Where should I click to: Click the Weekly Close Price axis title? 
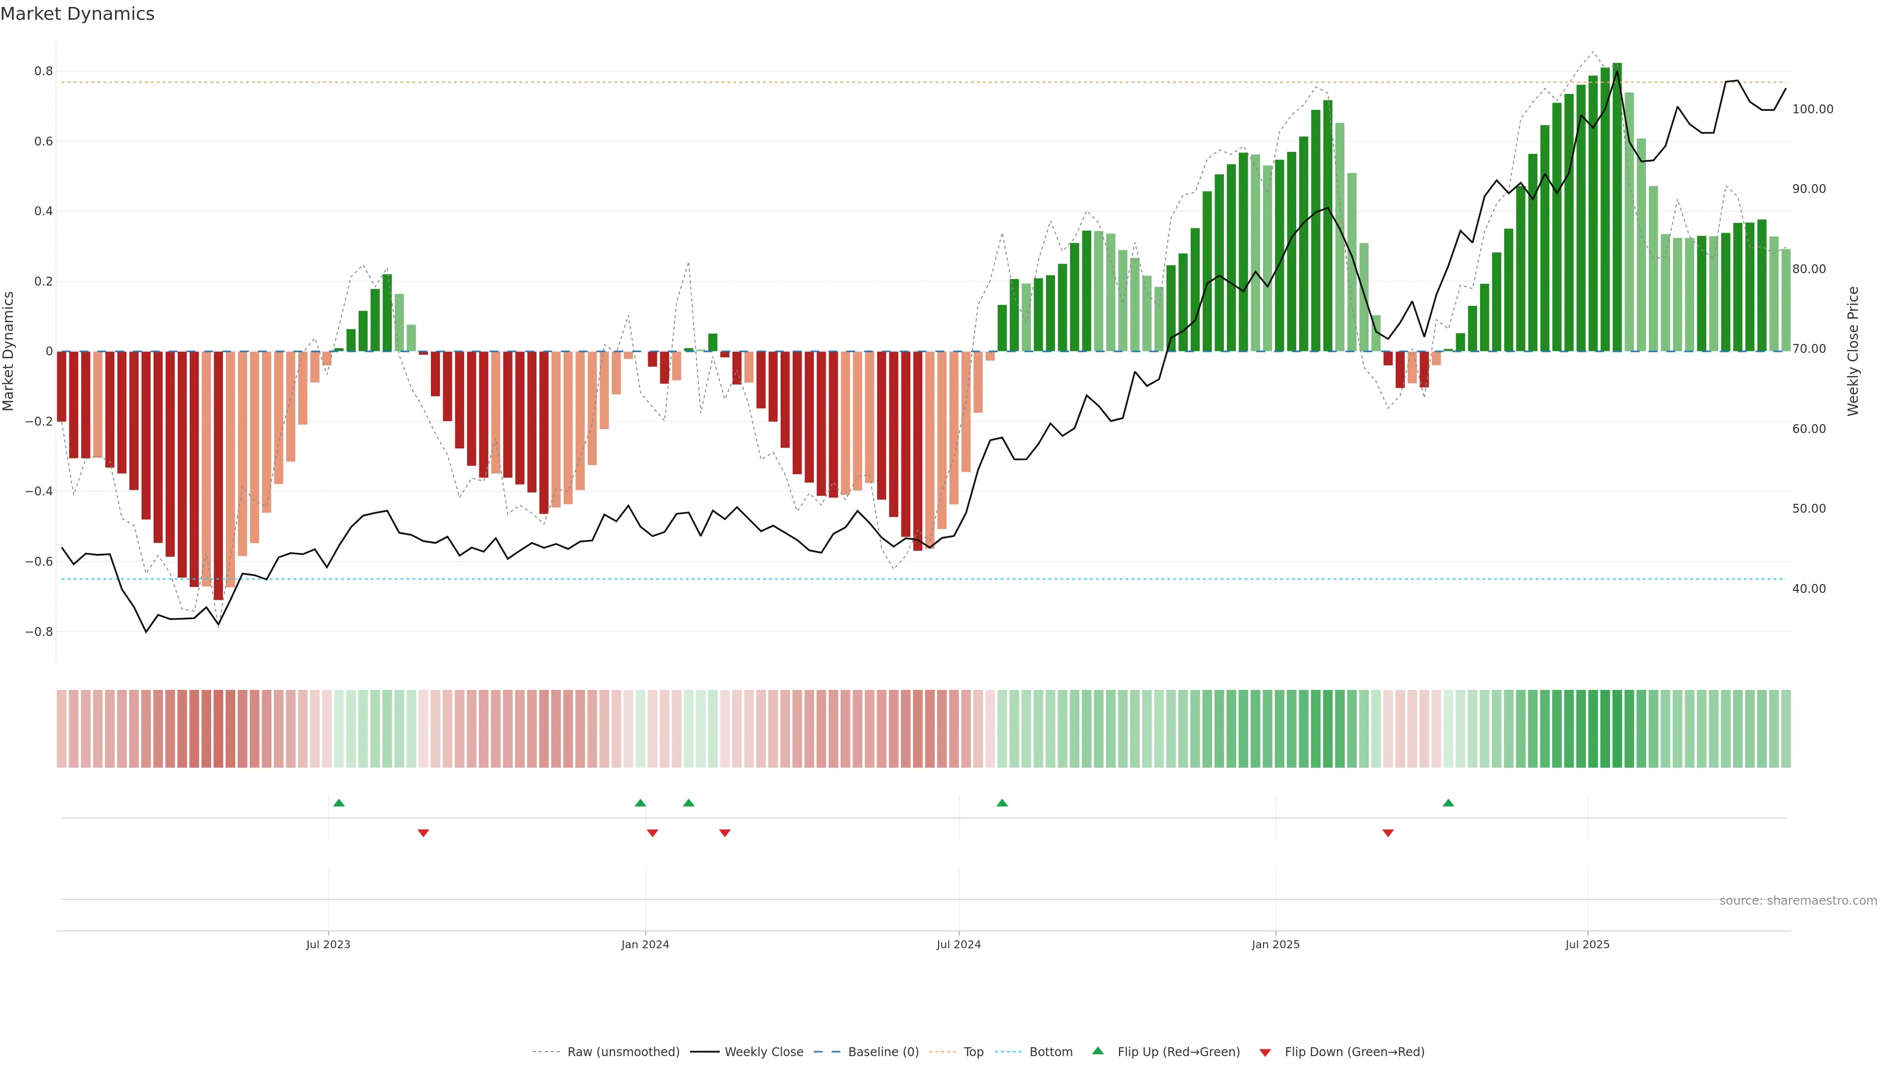point(1852,351)
